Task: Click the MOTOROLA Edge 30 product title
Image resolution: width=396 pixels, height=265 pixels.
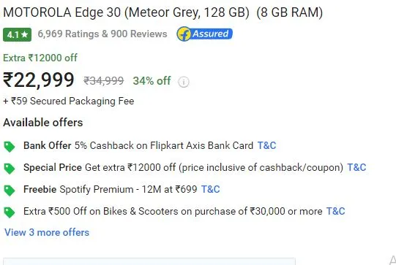Action: (x=163, y=12)
